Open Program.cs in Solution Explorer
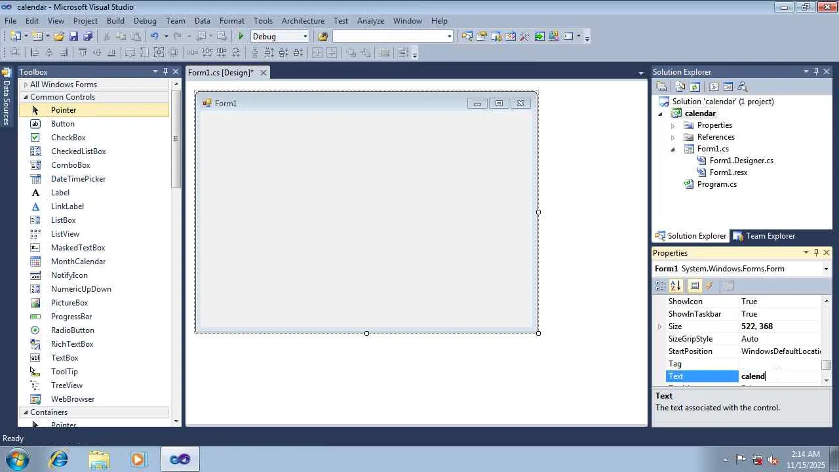This screenshot has width=839, height=472. tap(716, 184)
